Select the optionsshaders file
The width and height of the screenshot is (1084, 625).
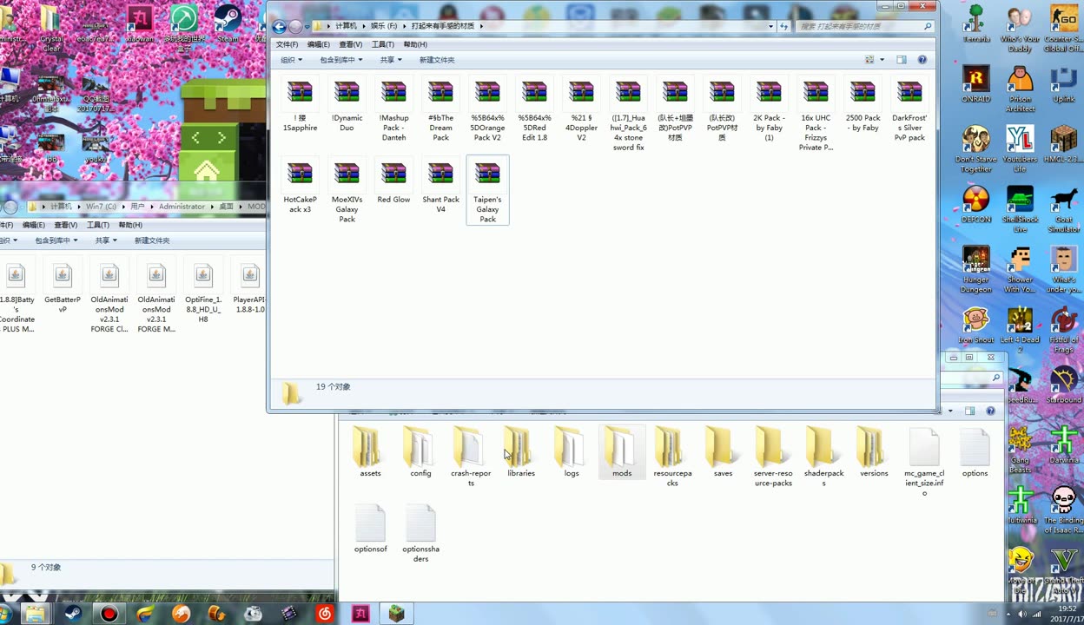tap(420, 533)
